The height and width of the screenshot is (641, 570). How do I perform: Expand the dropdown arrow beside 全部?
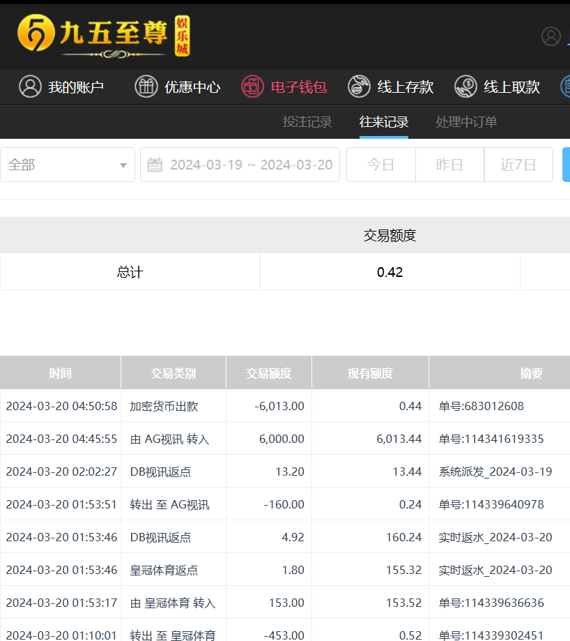coord(123,165)
